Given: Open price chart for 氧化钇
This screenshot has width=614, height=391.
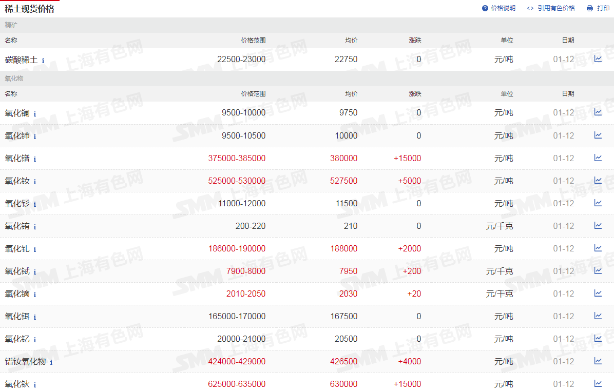Looking at the screenshot, I should point(598,338).
